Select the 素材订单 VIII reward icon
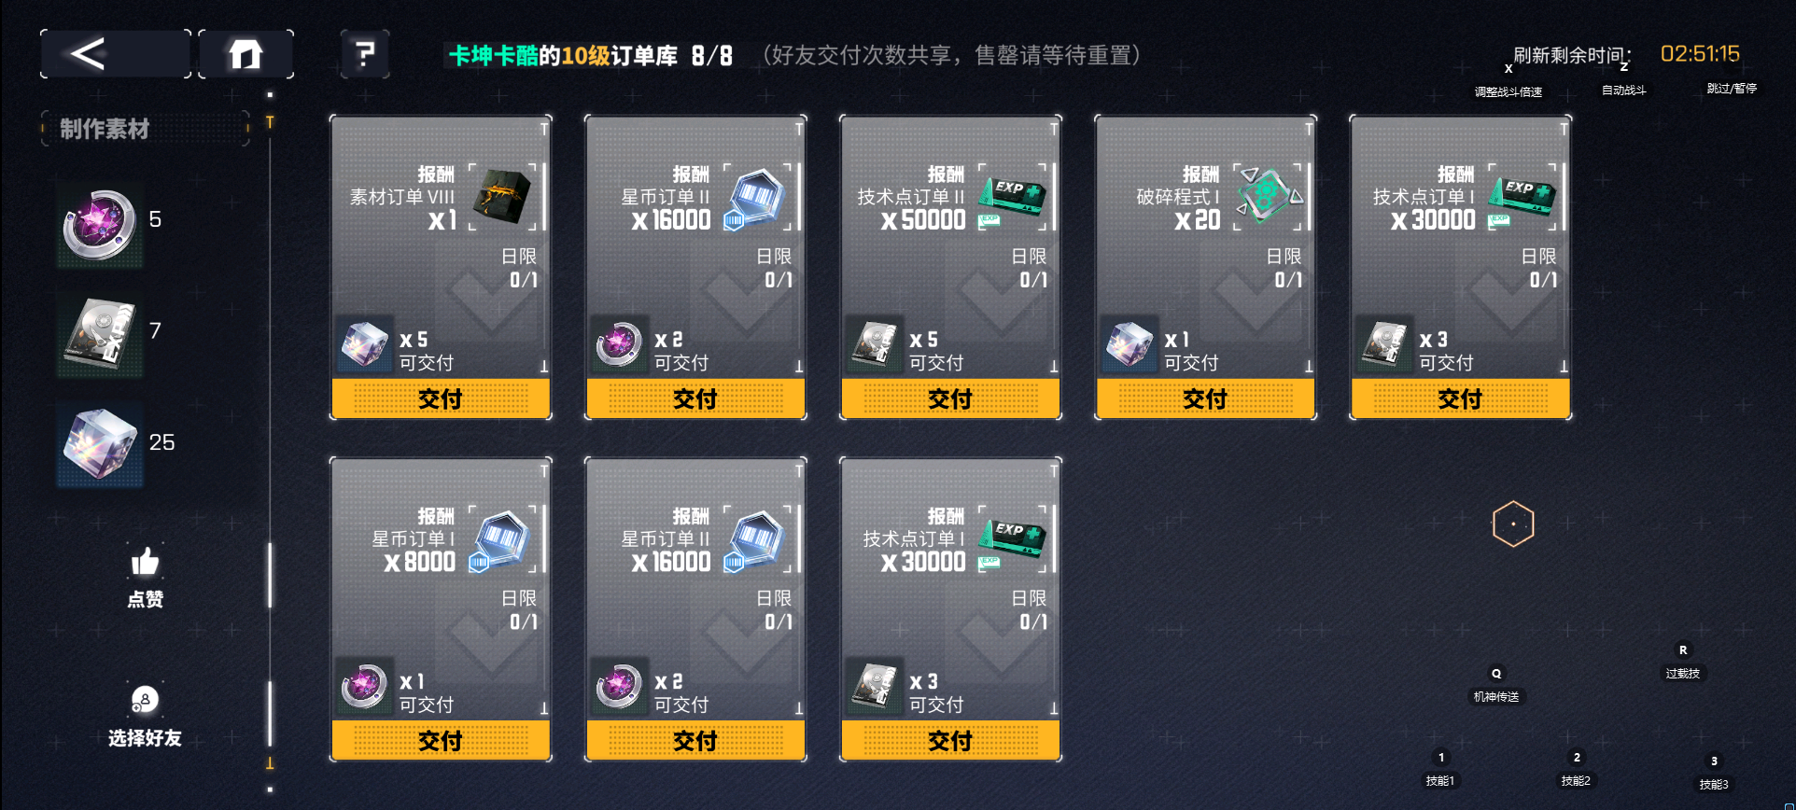This screenshot has width=1796, height=810. tap(505, 197)
